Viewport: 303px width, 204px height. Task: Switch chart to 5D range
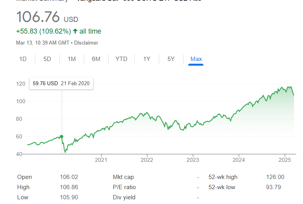pos(47,59)
